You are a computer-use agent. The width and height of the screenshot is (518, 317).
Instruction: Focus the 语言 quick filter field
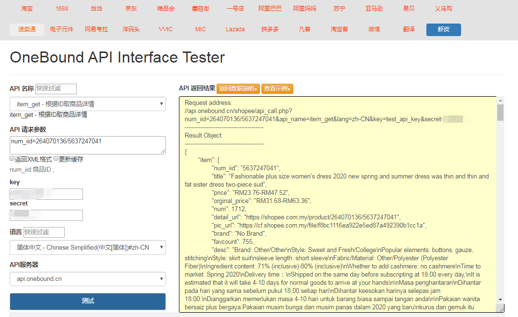click(x=44, y=232)
